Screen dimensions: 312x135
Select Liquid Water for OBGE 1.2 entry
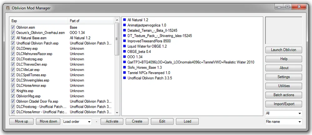147,46
